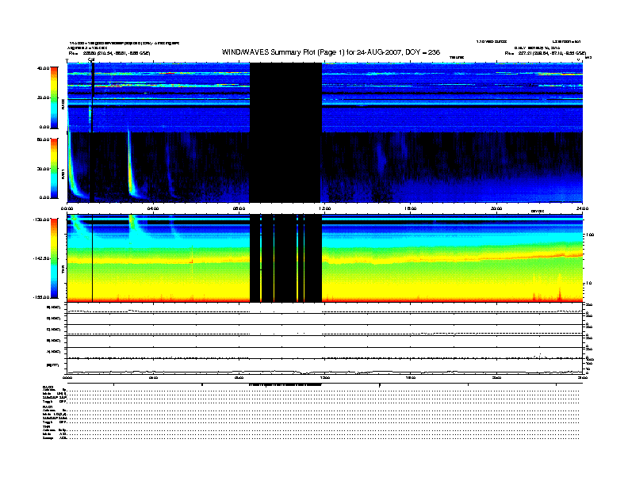
Task: Select the TNR intensity color bar
Action: [54, 258]
